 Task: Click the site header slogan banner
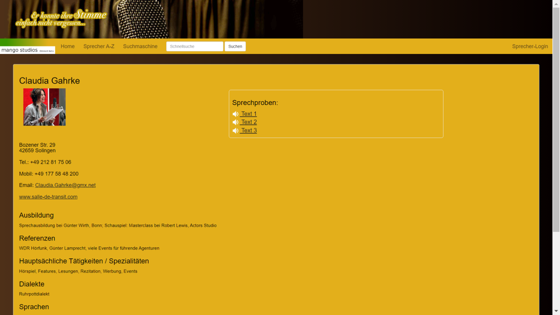pos(61,19)
